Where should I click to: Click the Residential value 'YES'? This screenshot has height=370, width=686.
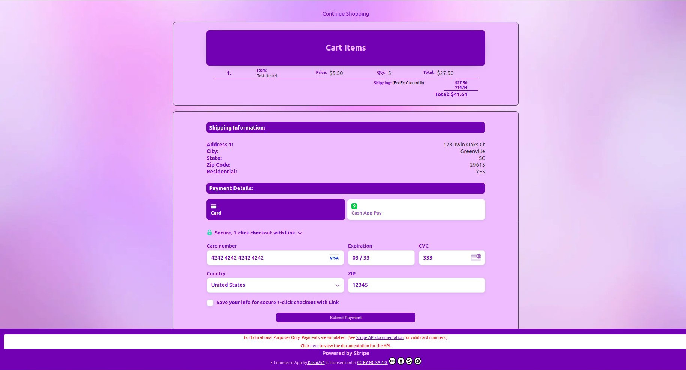pos(480,172)
